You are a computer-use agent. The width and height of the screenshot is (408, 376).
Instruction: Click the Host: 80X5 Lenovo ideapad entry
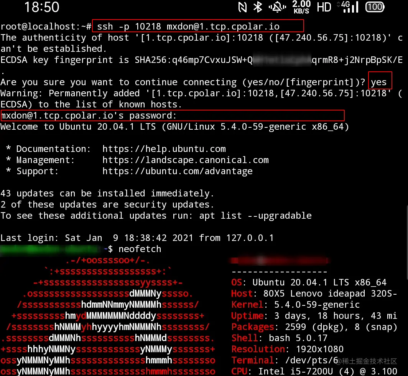314,294
